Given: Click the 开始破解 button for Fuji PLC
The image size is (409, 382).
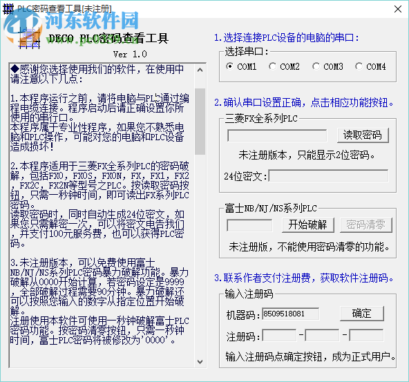Looking at the screenshot, I should [x=308, y=225].
